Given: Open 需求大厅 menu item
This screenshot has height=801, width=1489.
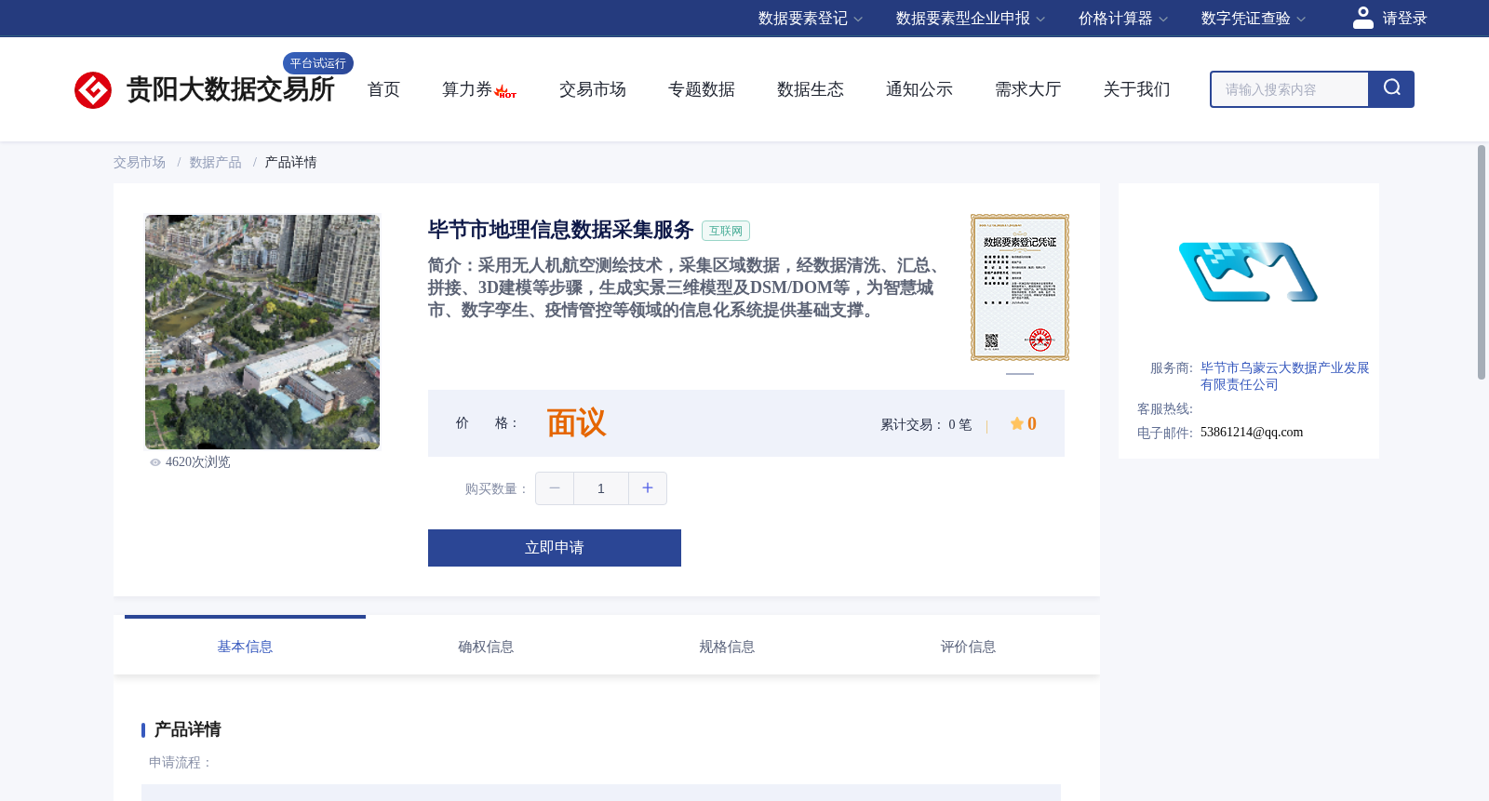Looking at the screenshot, I should coord(1028,89).
